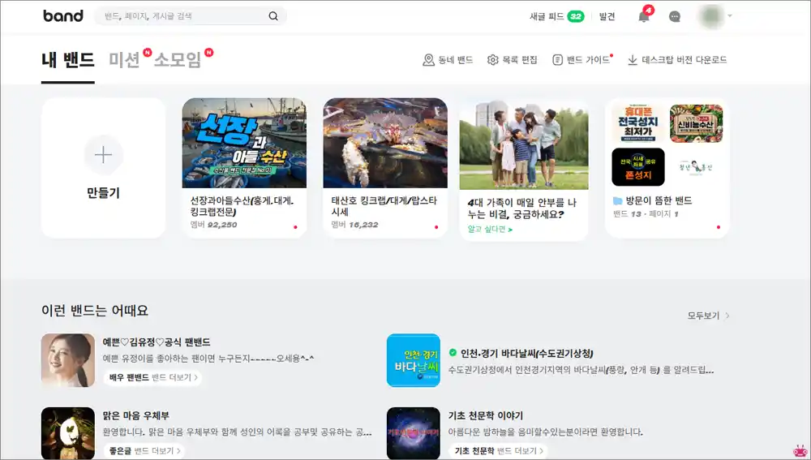Click the 태산호 킹크랩/대게/랍스타 시세 name

(x=384, y=206)
